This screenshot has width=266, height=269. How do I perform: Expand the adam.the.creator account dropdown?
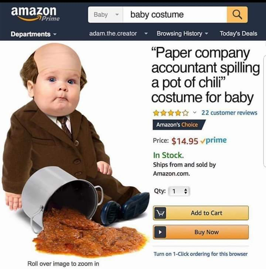[x=118, y=33]
